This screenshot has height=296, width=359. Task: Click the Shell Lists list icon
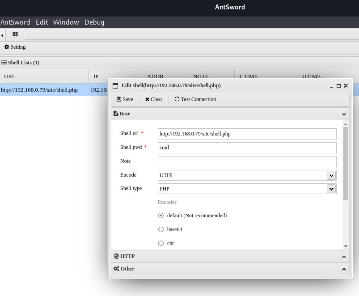click(4, 63)
